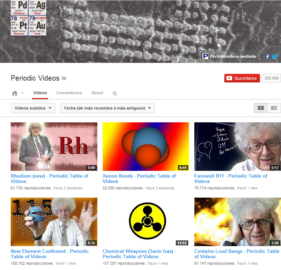Click the 52.550 reproducciones text

[123, 188]
